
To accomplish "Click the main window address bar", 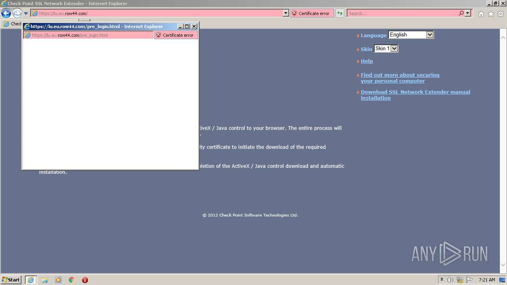I will point(160,13).
